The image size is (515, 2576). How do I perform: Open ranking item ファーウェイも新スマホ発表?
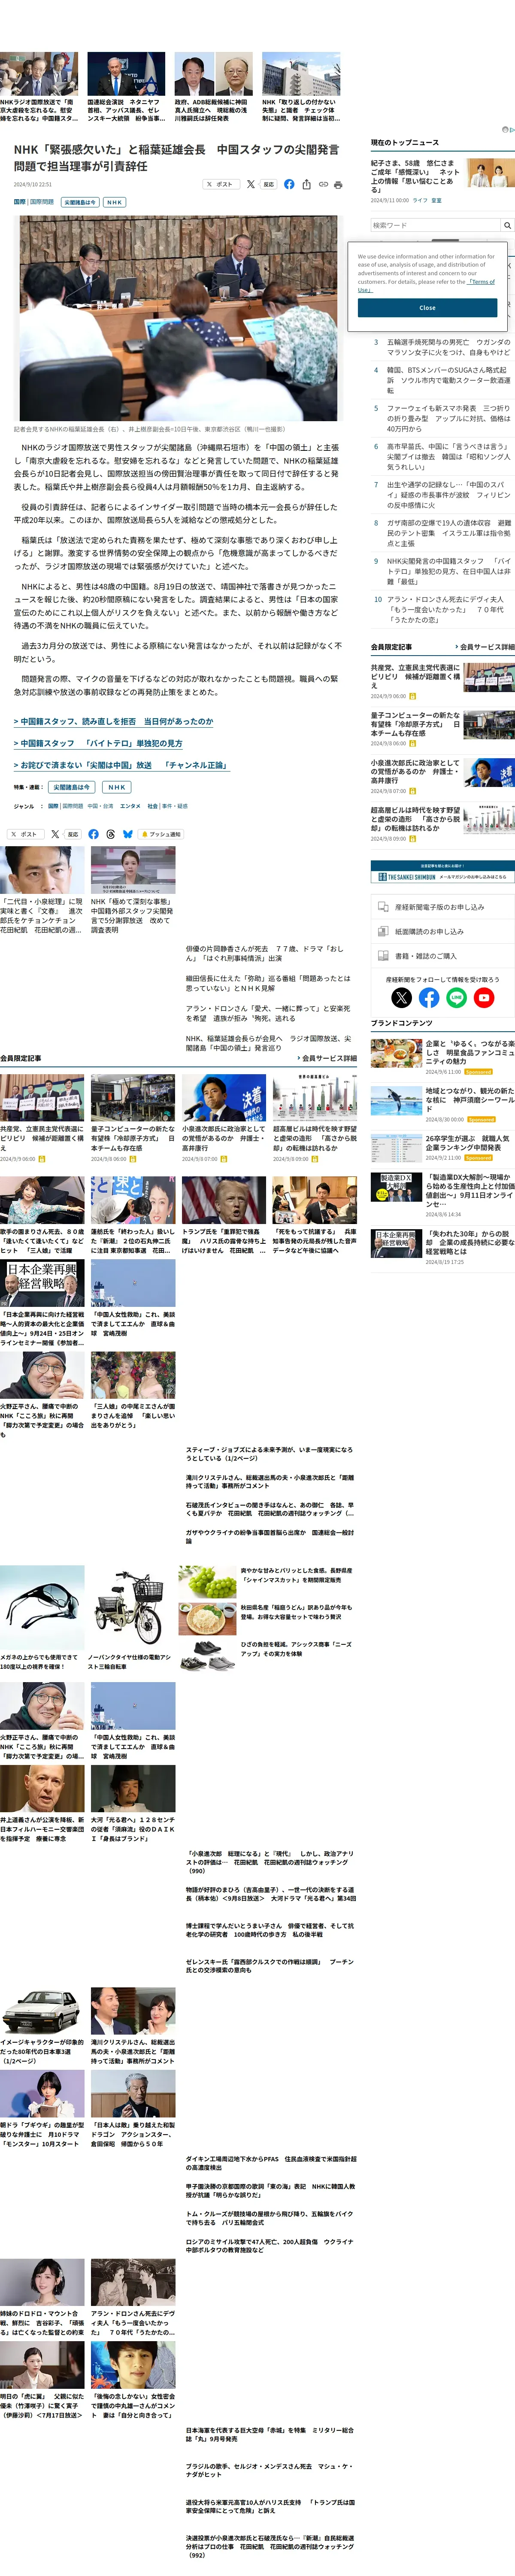point(448,418)
